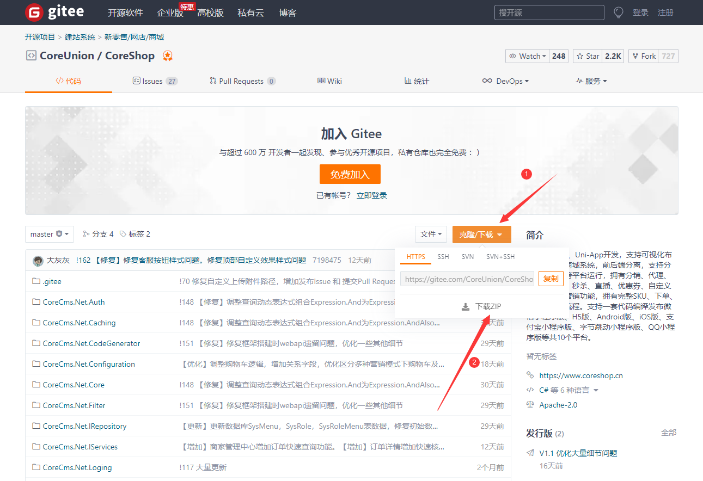Click the avatar of 大灰灰

[38, 261]
